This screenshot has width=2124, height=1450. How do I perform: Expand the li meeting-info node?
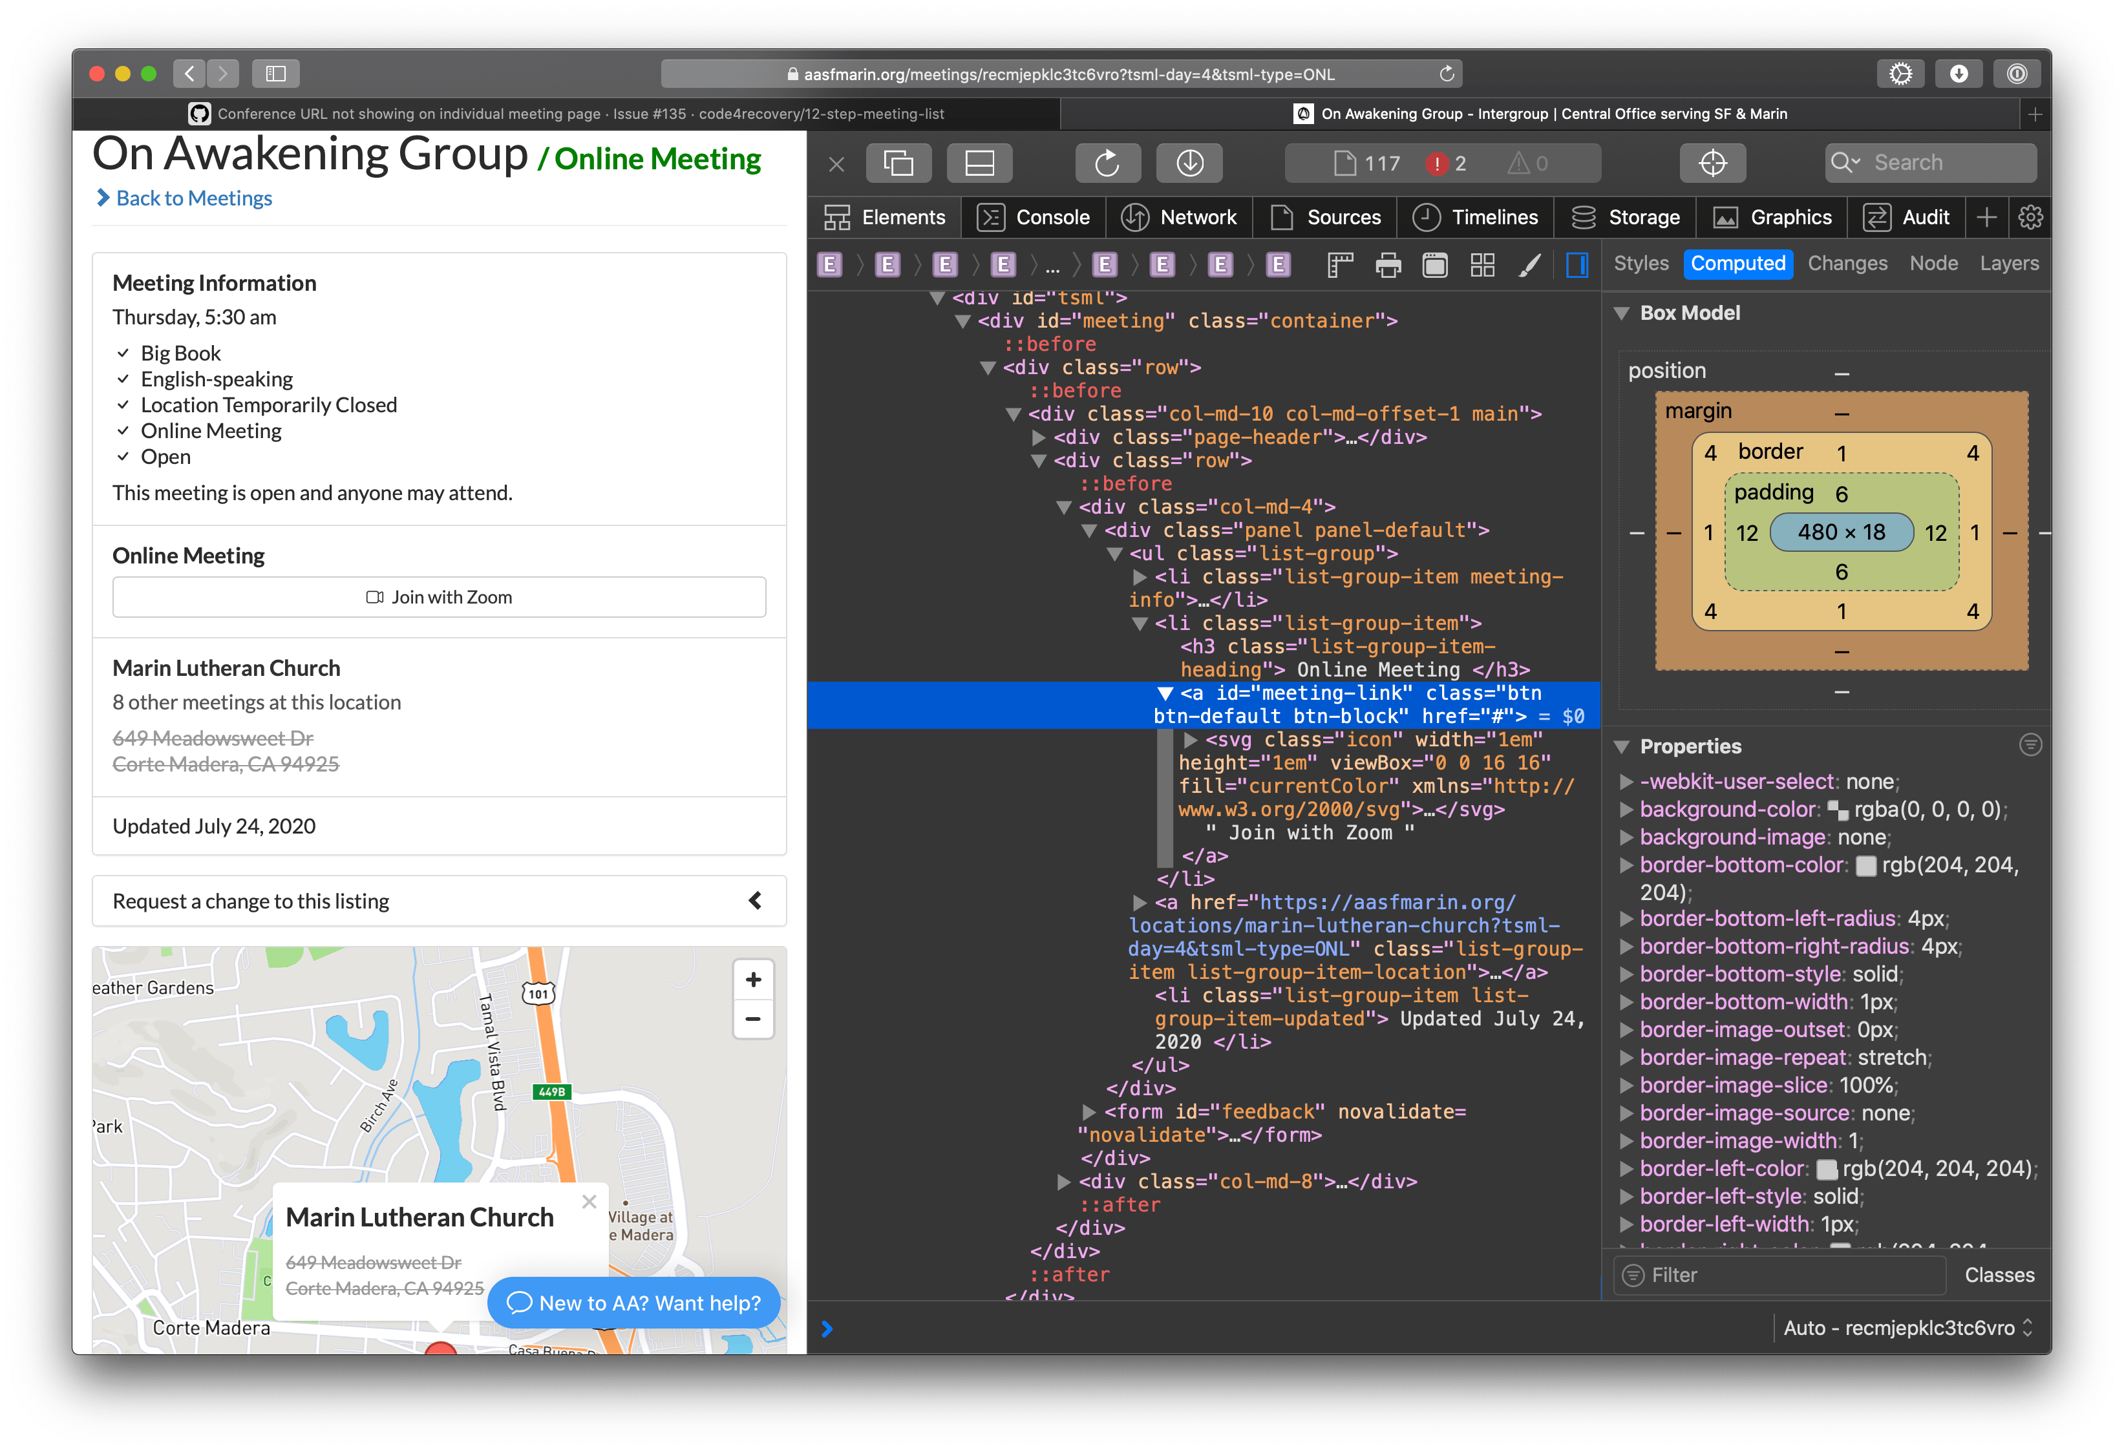(1140, 578)
